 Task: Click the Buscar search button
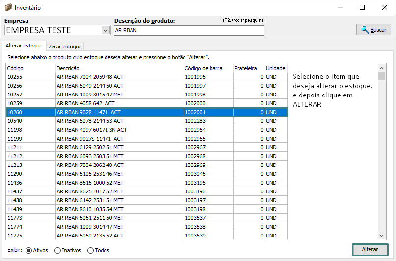click(x=373, y=30)
